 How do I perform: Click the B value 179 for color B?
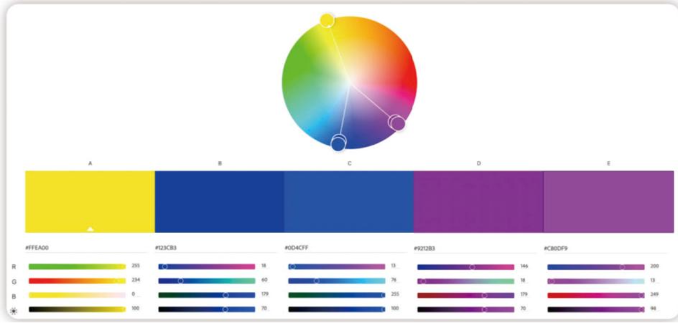coord(265,294)
